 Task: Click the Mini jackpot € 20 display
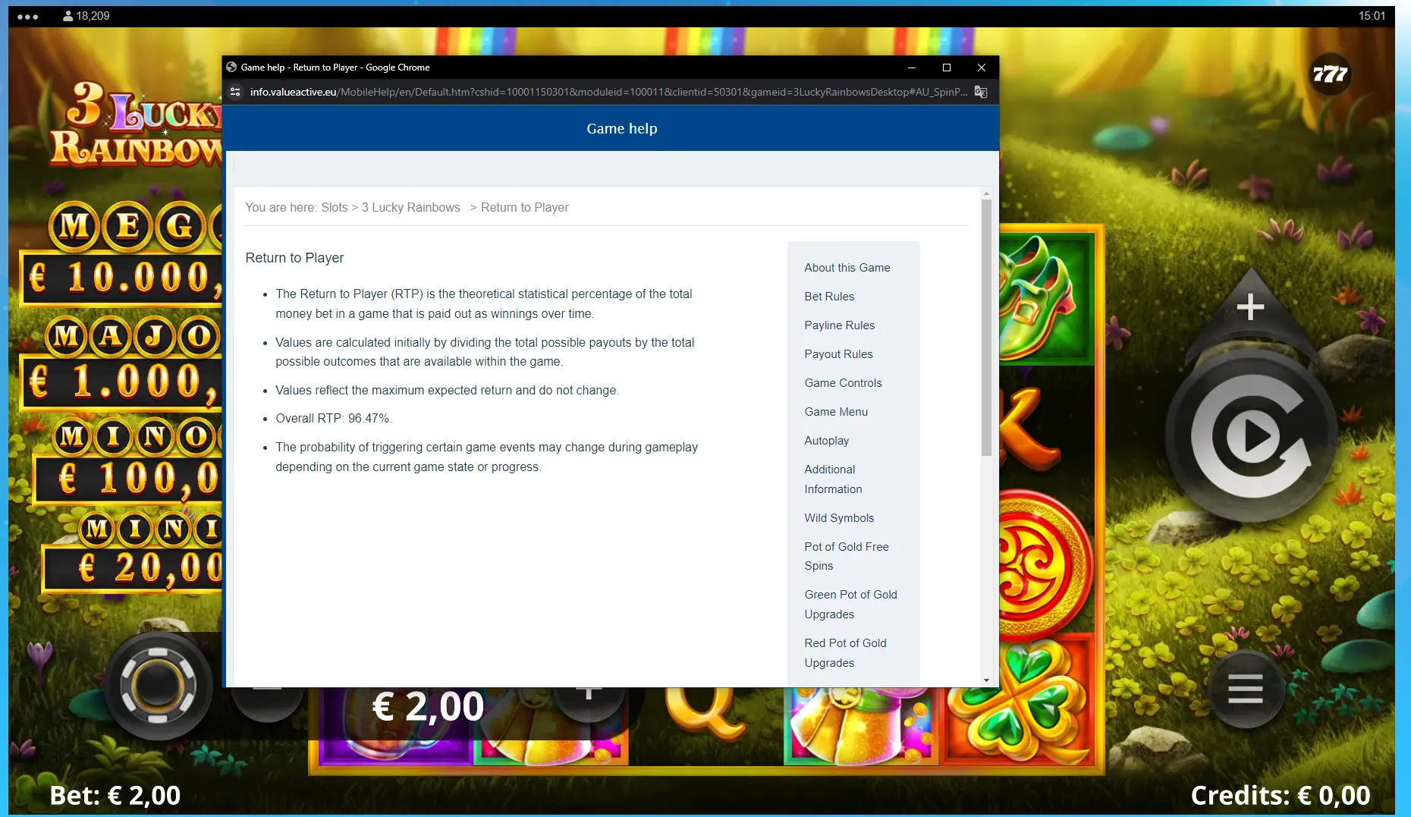click(134, 567)
